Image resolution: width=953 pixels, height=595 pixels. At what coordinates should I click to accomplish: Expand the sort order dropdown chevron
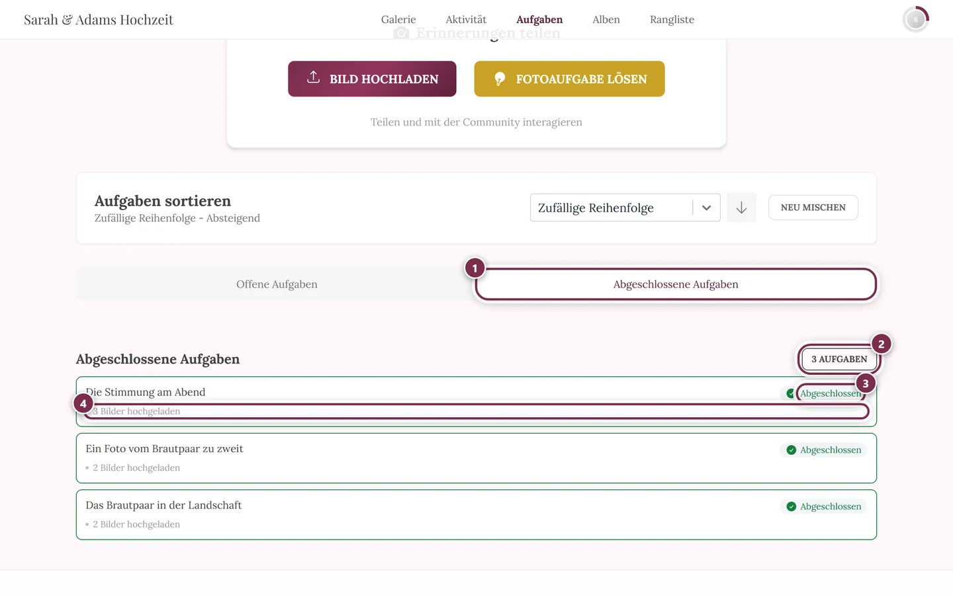[706, 208]
